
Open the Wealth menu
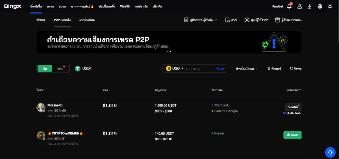click(x=125, y=6)
